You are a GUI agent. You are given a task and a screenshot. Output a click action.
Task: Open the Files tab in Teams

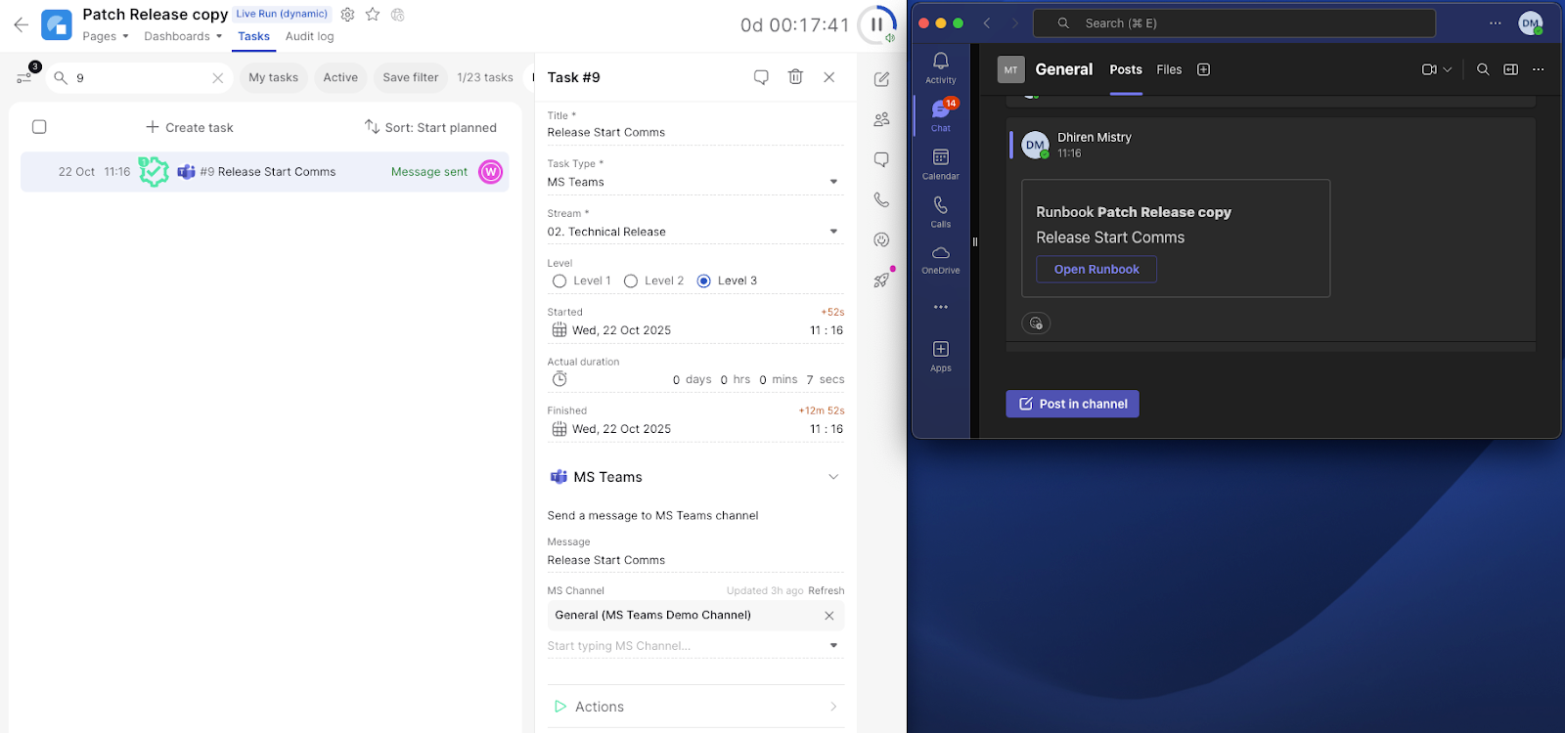pyautogui.click(x=1169, y=69)
